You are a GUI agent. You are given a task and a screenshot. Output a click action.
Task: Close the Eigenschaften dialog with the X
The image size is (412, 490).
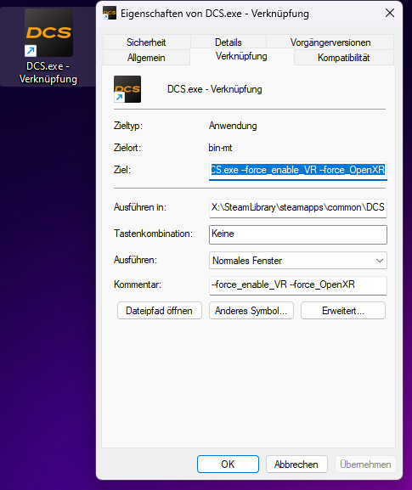390,13
